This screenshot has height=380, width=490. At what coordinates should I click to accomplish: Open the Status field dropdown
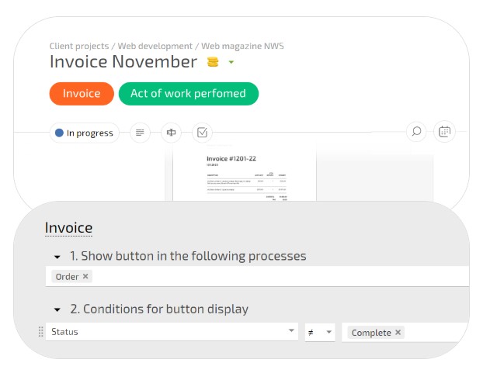pyautogui.click(x=292, y=331)
